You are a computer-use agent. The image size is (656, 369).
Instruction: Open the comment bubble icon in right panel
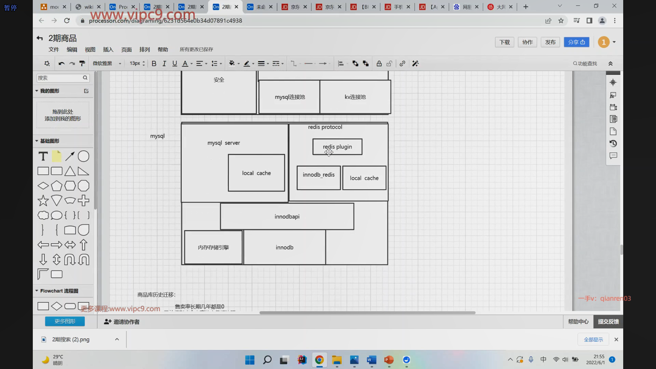tap(613, 156)
